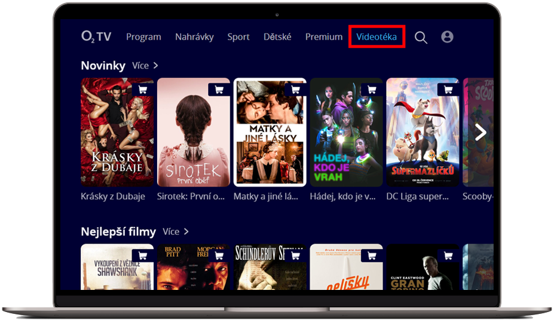Click cart icon on Hádej, kdo je vrah

click(x=372, y=90)
